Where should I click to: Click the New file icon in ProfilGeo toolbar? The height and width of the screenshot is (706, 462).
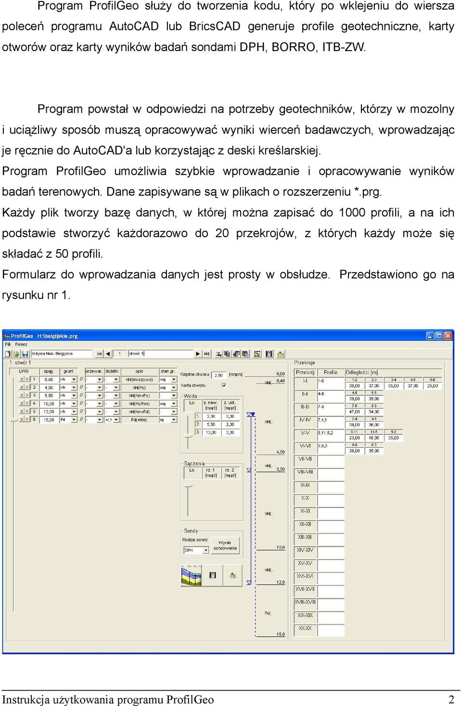click(8, 354)
